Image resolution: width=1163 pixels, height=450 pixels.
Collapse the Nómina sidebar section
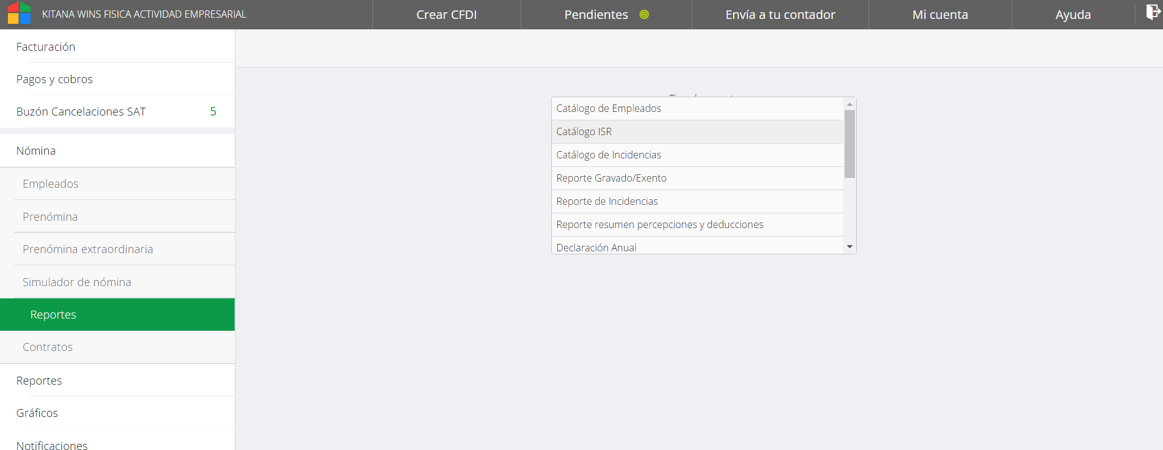(36, 150)
